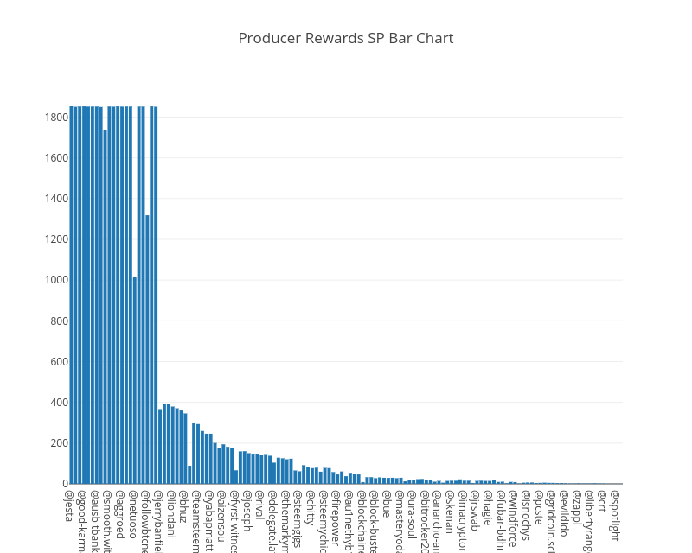Click the @rival x-axis label

pos(260,505)
